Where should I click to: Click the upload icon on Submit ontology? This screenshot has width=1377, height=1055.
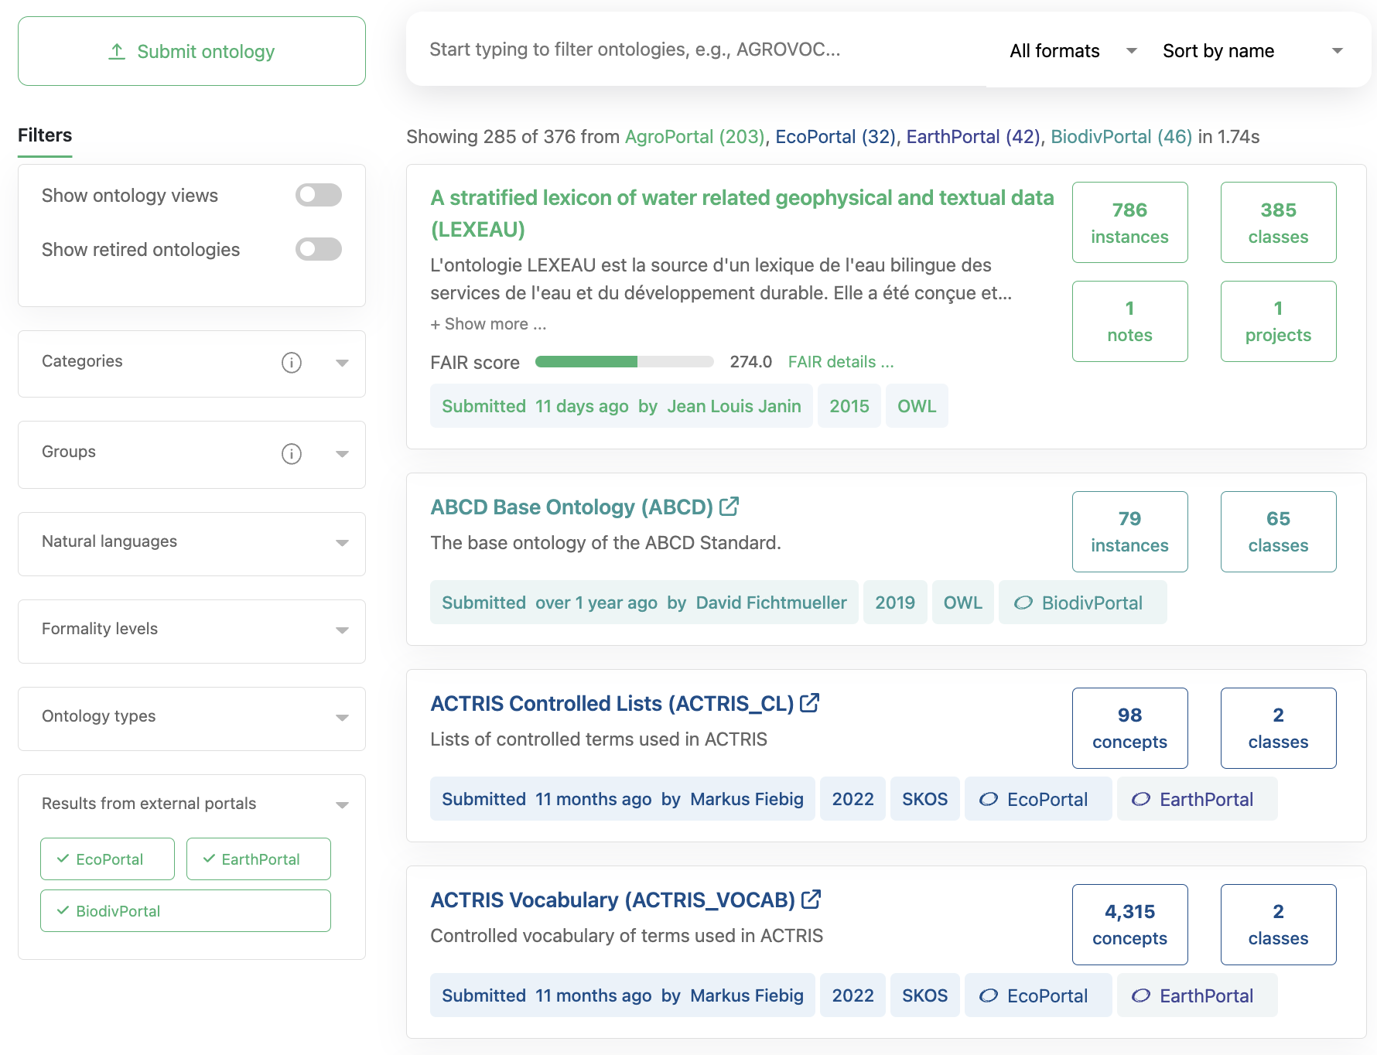click(117, 50)
